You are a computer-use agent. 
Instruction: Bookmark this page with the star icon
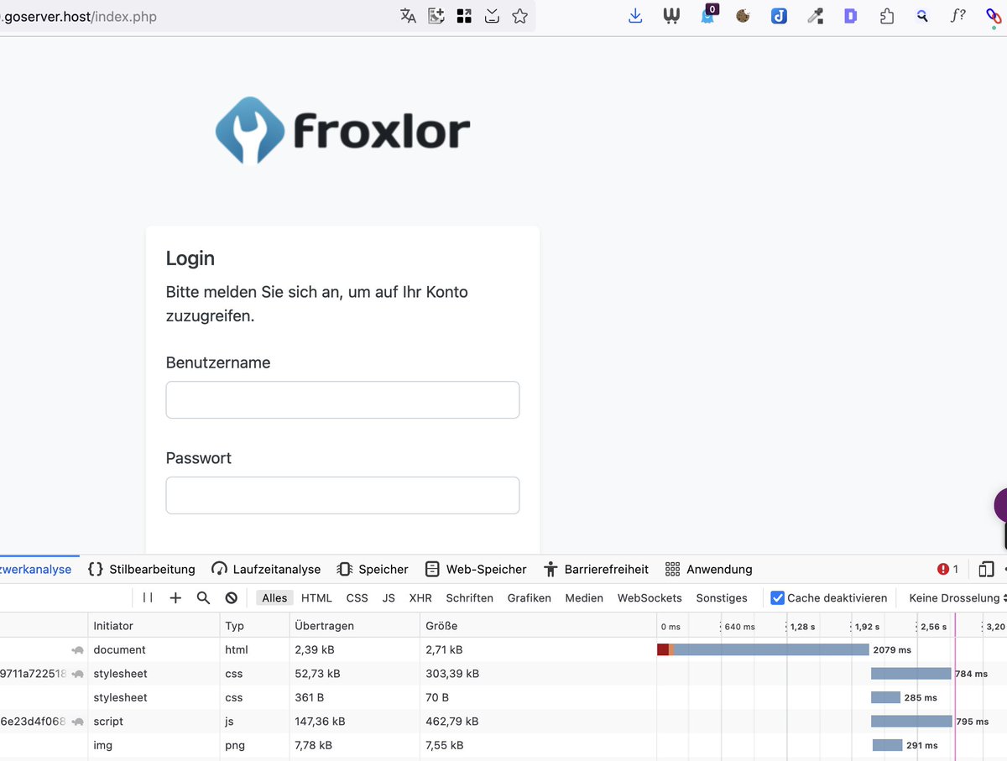(520, 16)
